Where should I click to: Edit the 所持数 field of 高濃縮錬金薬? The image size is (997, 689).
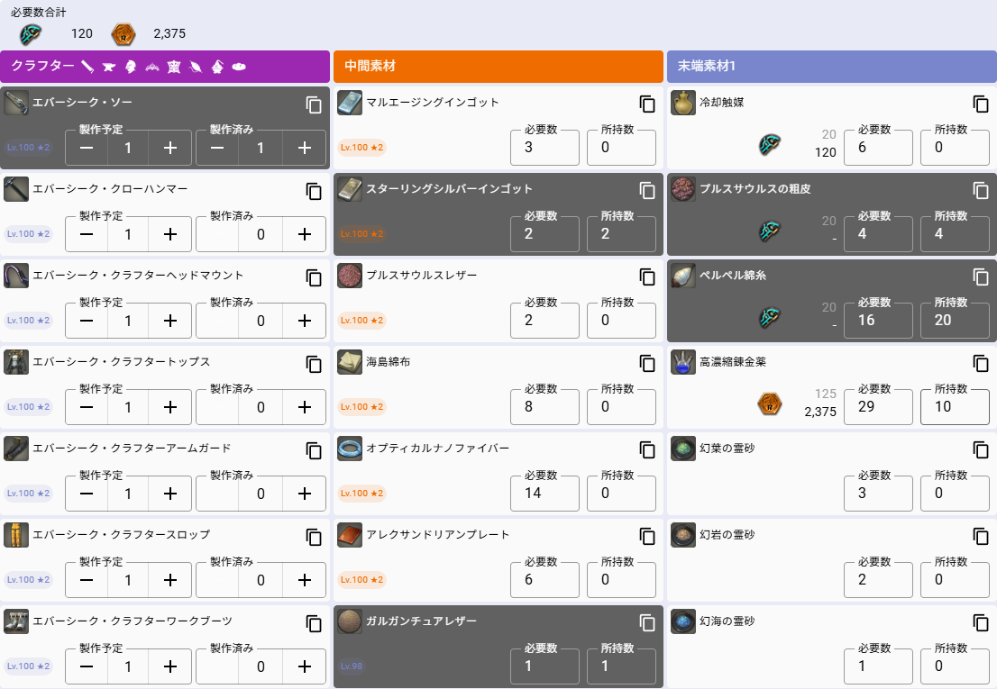tap(955, 406)
